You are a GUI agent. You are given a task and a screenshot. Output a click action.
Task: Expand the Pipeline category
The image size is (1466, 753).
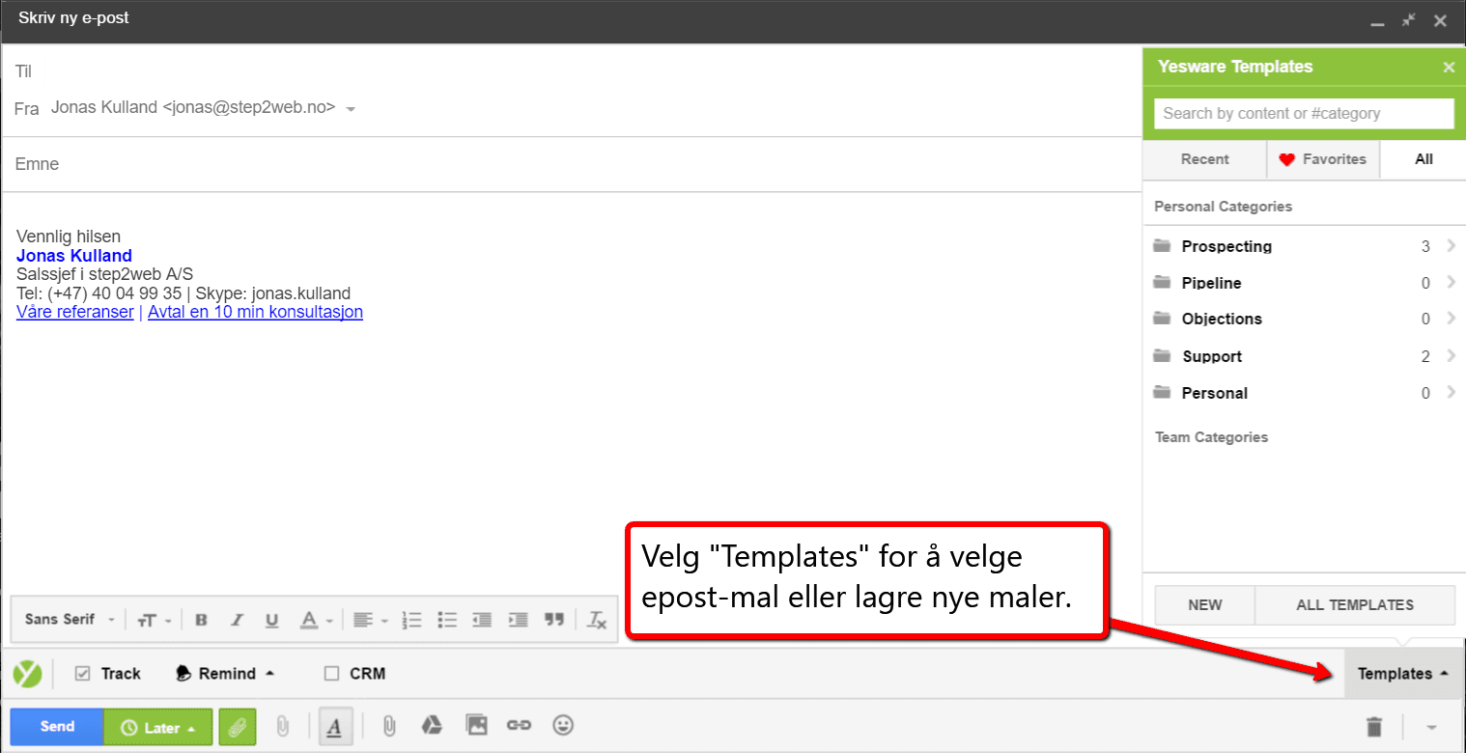[1304, 283]
